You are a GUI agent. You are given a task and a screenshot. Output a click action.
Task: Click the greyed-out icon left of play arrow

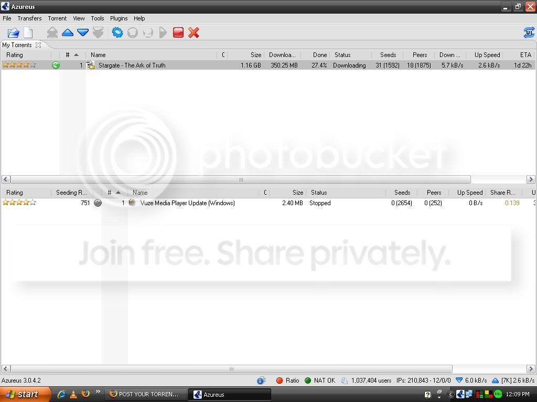coord(147,33)
